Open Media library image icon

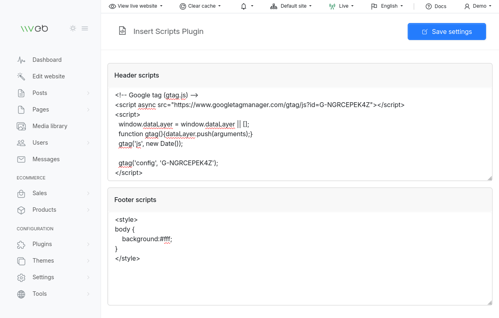21,126
